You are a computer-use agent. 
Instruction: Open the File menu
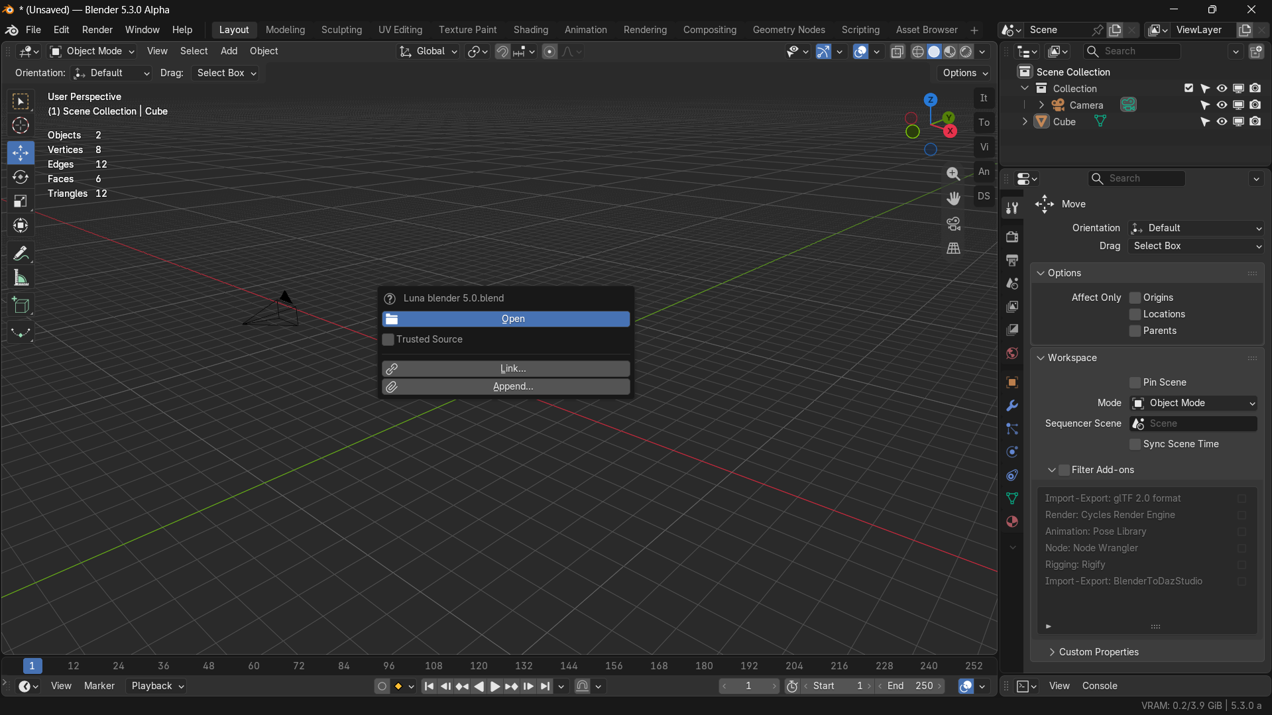(33, 30)
